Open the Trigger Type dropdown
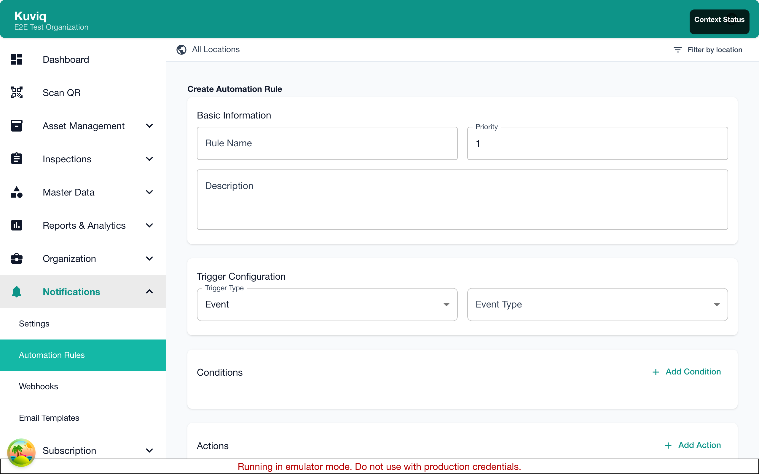The width and height of the screenshot is (759, 474). pyautogui.click(x=327, y=305)
